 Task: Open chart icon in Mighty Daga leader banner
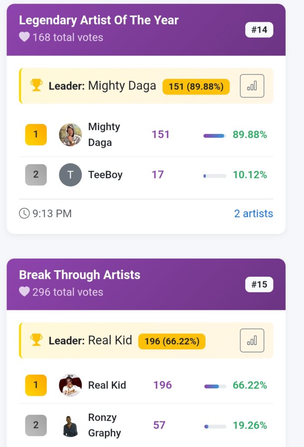point(252,86)
